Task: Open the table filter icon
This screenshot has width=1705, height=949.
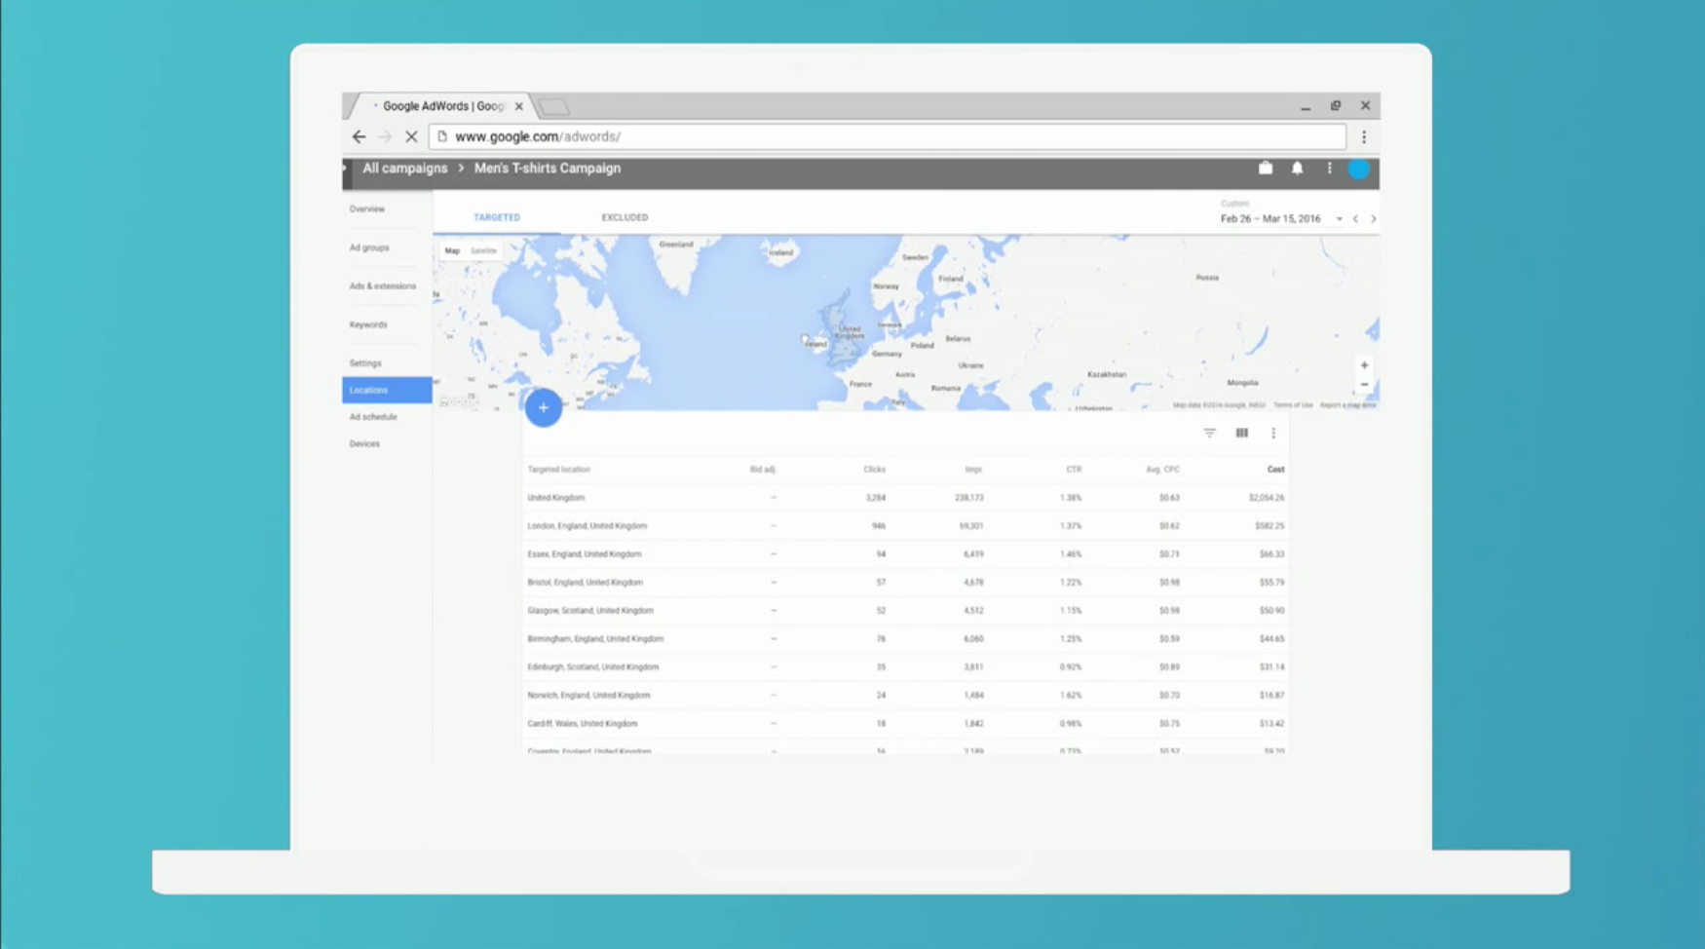Action: pyautogui.click(x=1209, y=433)
